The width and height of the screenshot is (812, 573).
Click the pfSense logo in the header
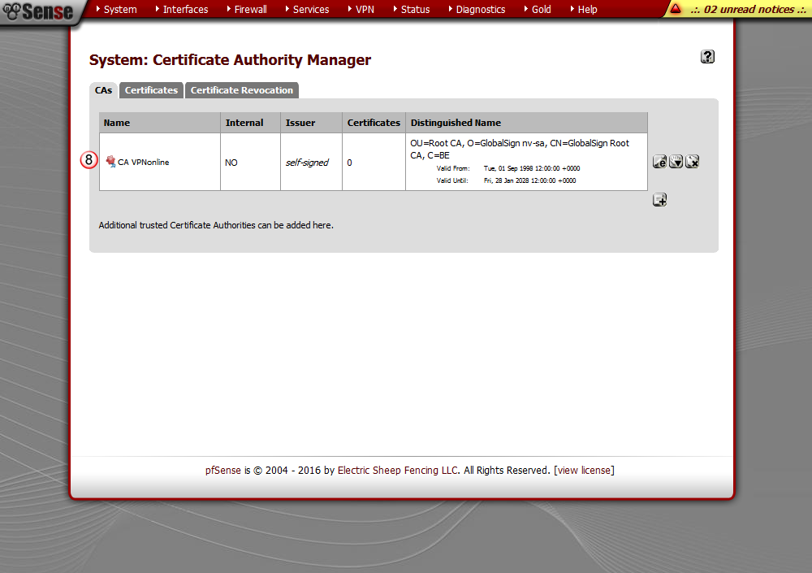(37, 11)
